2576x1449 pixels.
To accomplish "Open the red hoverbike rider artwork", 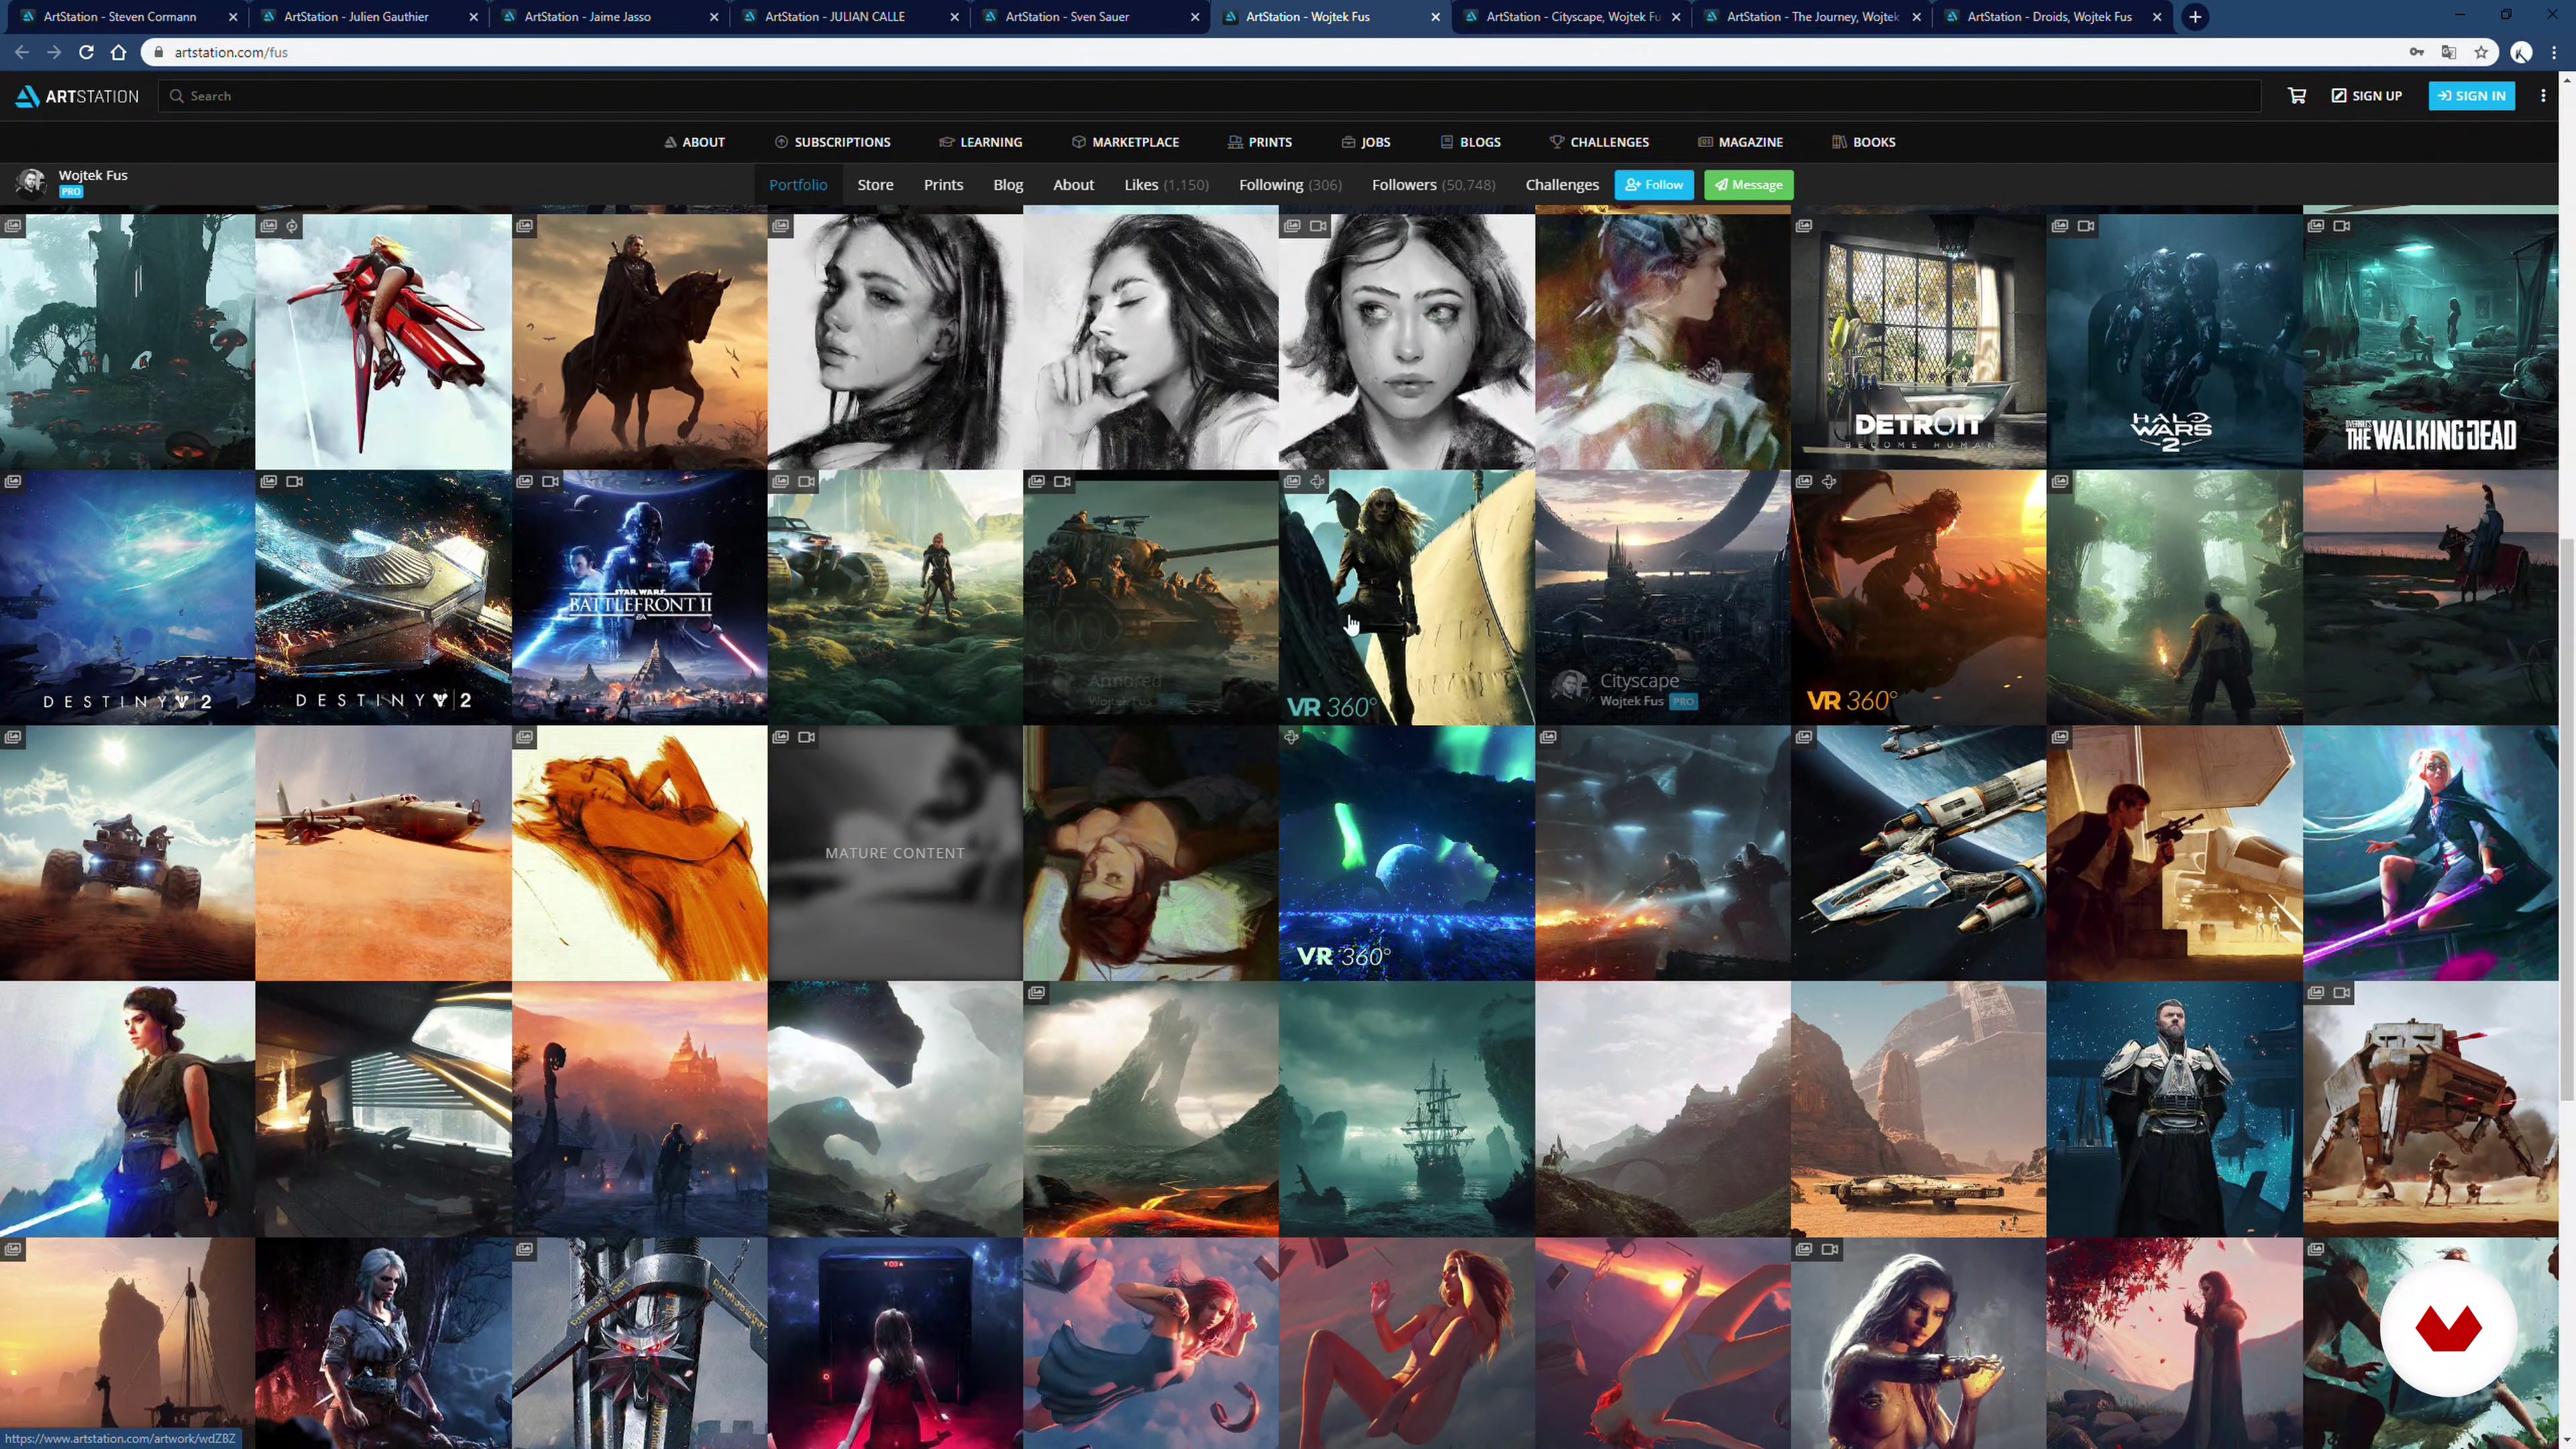I will (x=383, y=341).
